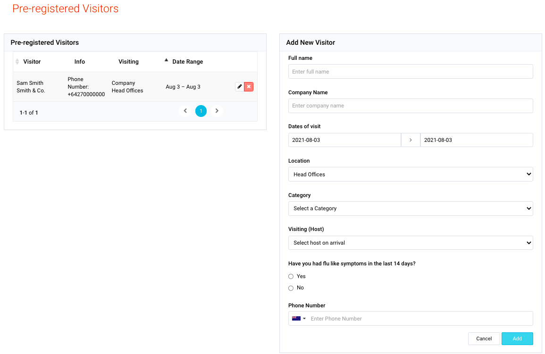Click the Sam Smith visitor cell

coord(31,87)
